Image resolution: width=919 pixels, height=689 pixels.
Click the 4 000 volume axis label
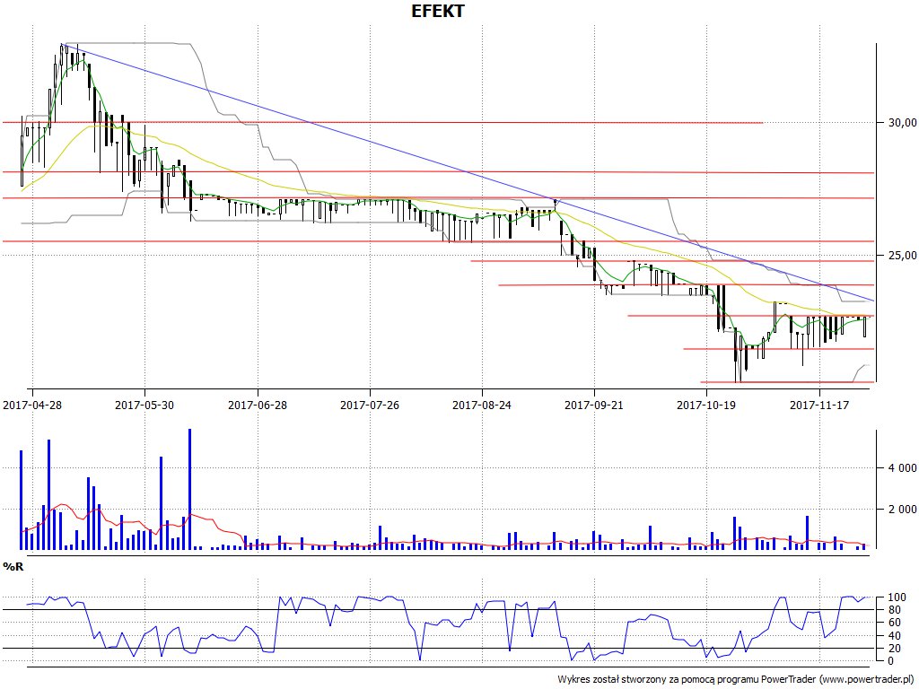point(903,467)
